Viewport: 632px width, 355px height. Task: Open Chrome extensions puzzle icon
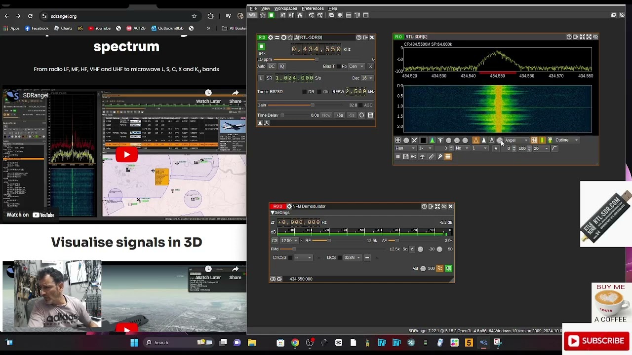(x=211, y=16)
